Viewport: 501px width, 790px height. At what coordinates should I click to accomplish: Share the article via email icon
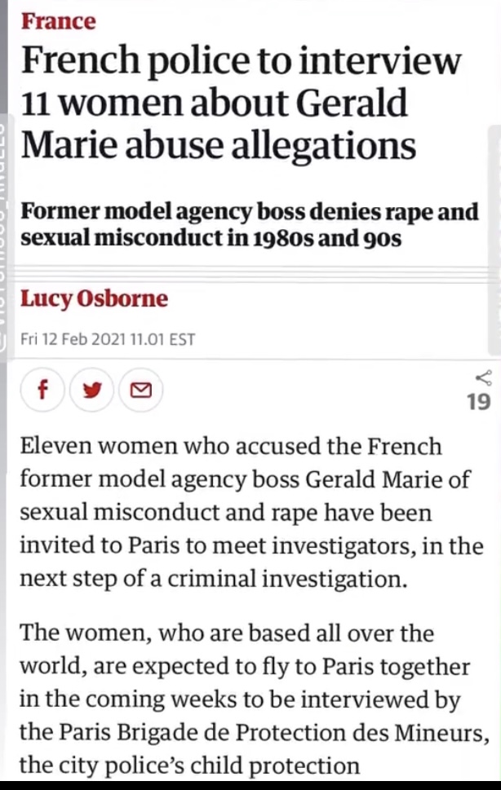click(140, 391)
